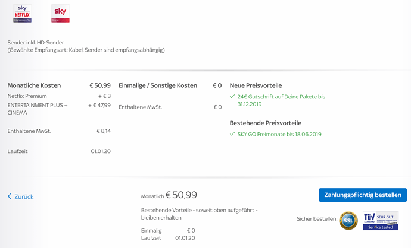Click the Sky Netflix Entertainment Plus logo
Image resolution: width=411 pixels, height=248 pixels.
click(x=22, y=13)
